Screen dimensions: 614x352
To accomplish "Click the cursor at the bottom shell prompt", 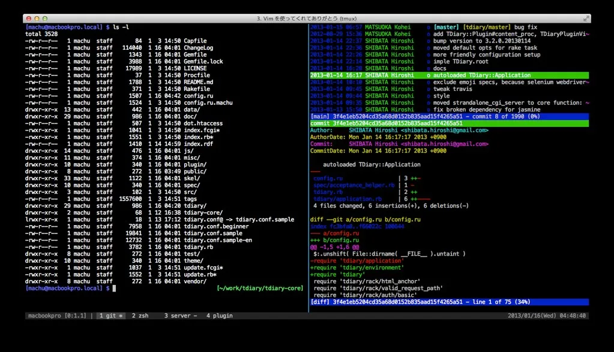I will [113, 288].
